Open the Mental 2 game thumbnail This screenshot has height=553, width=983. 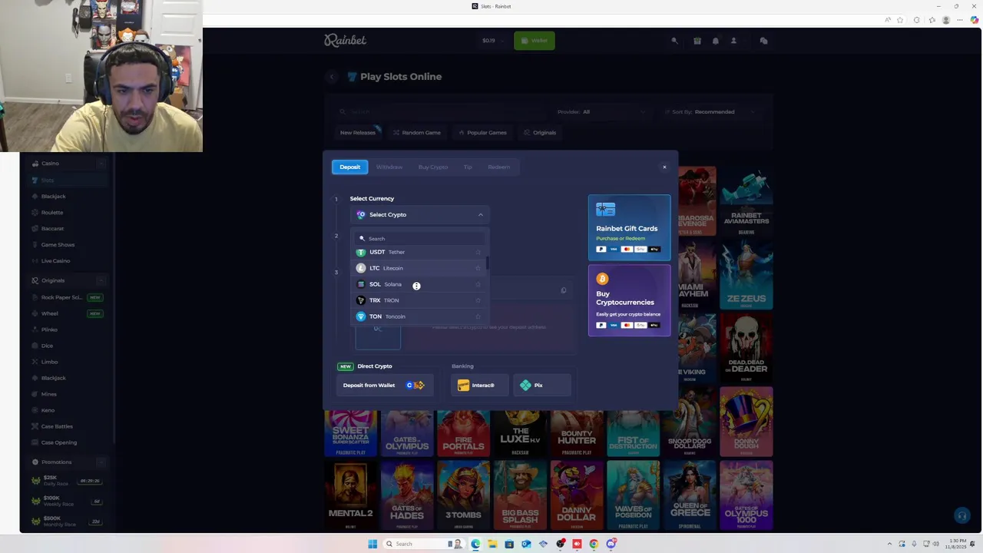coord(350,495)
